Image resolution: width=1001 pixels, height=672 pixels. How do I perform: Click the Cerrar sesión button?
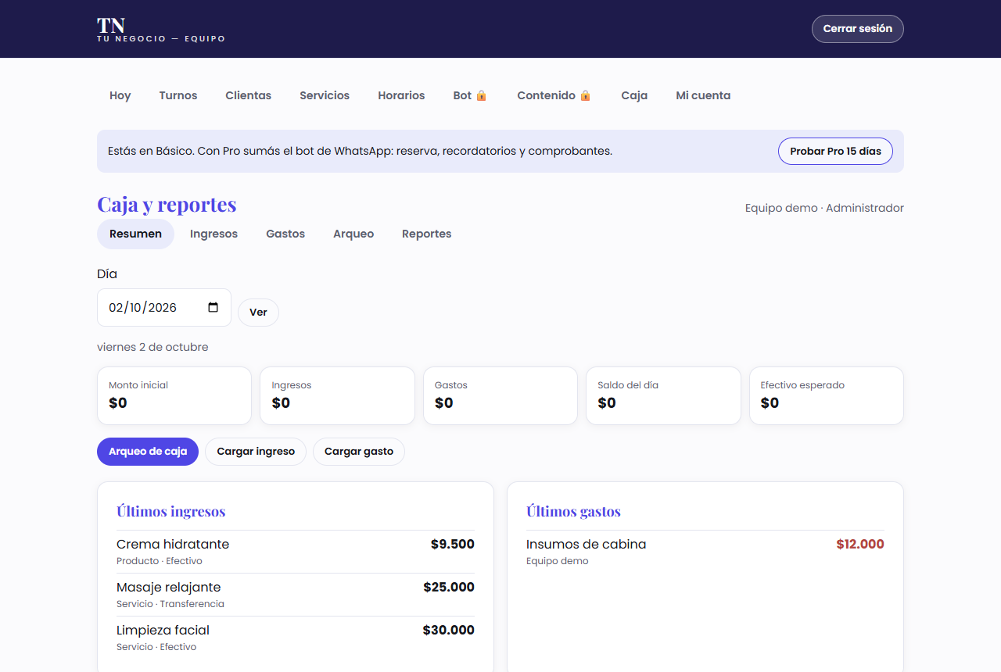[x=858, y=29]
